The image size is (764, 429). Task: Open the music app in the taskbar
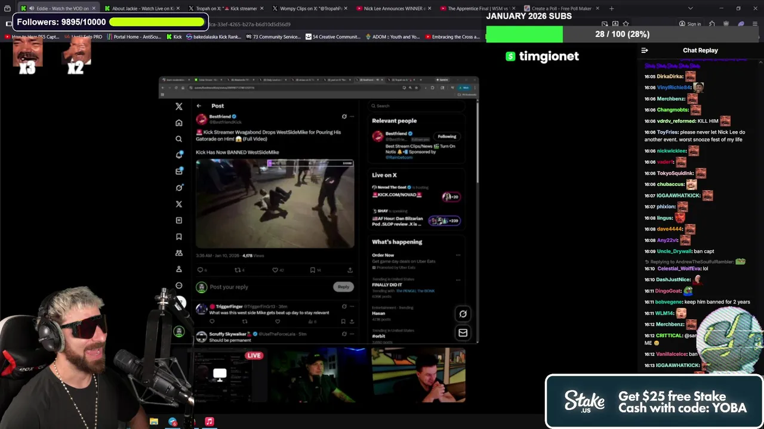tap(210, 422)
